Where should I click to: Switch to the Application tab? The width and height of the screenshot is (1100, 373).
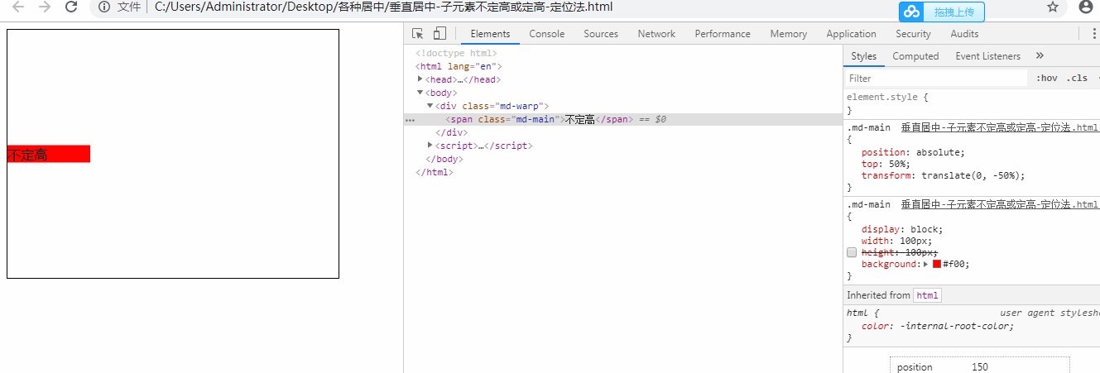(x=851, y=34)
